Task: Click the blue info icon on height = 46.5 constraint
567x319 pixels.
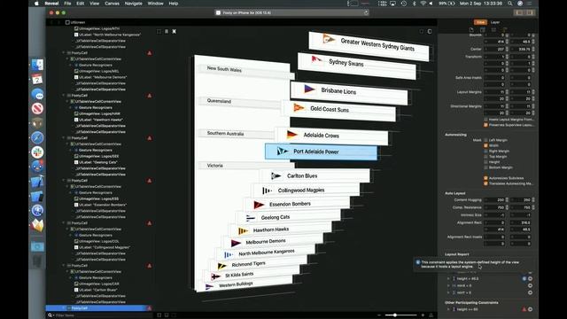Action: tap(524, 278)
